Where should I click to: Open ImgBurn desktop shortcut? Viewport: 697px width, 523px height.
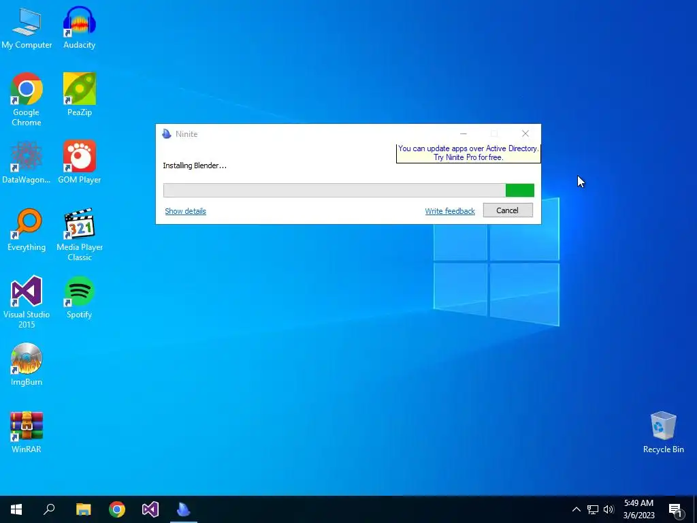(27, 365)
